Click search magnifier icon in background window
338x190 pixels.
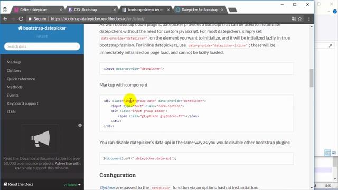coord(331,46)
